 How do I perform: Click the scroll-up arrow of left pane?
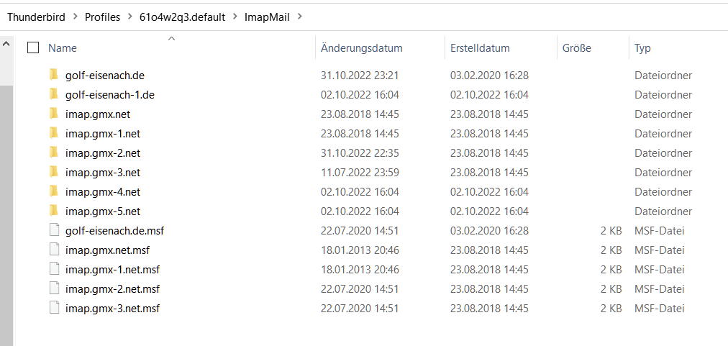pos(6,44)
